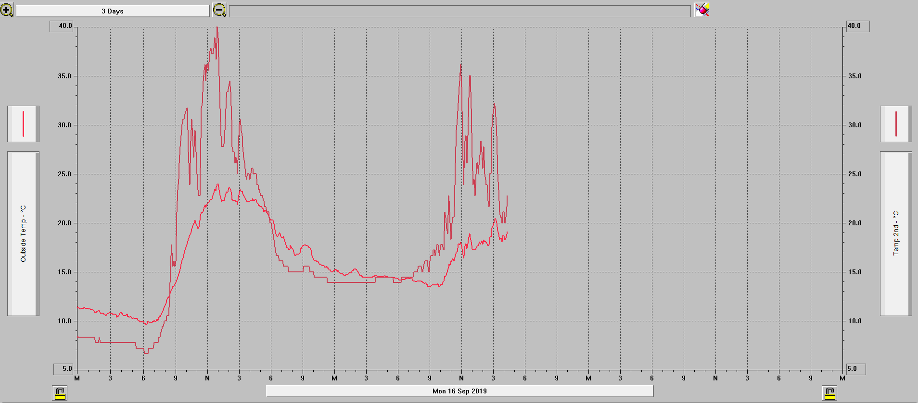Select the right axis 5.0 minimum field

coord(855,369)
